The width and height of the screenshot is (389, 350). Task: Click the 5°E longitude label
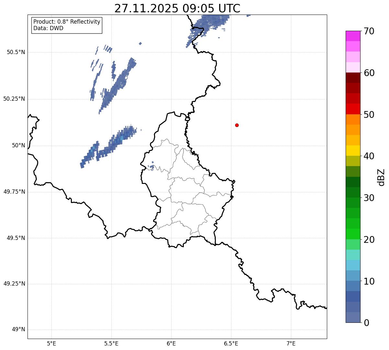[51, 343]
